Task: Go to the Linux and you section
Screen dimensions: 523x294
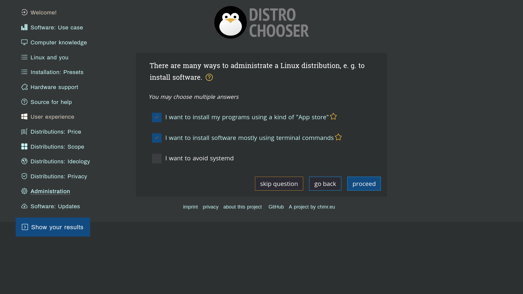Action: click(x=49, y=57)
